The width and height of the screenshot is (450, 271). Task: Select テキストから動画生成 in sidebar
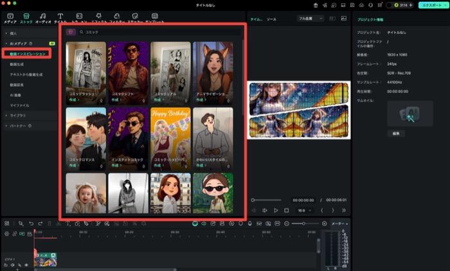(26, 74)
